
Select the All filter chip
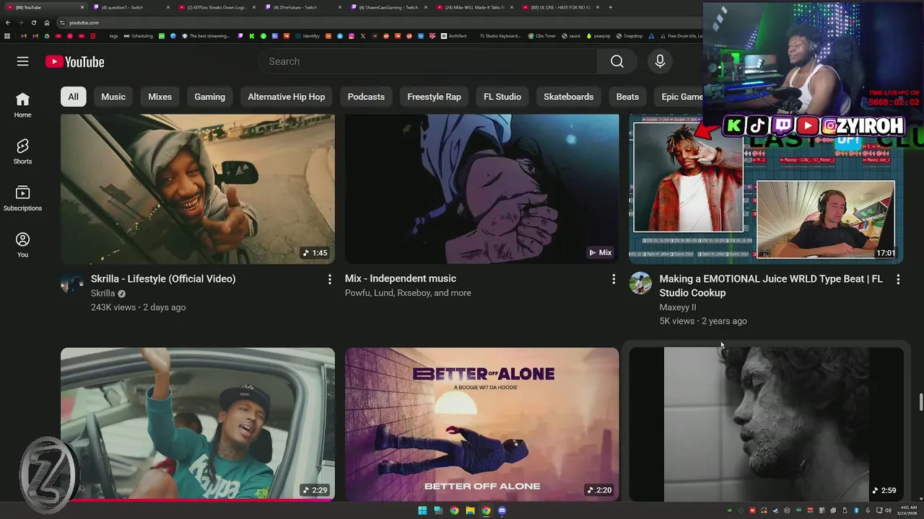(74, 97)
